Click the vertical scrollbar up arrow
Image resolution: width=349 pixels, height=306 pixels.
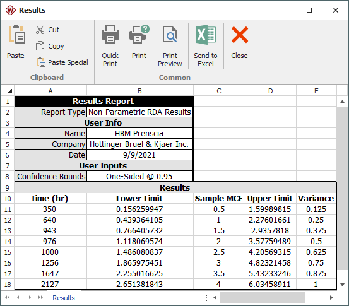[x=343, y=102]
